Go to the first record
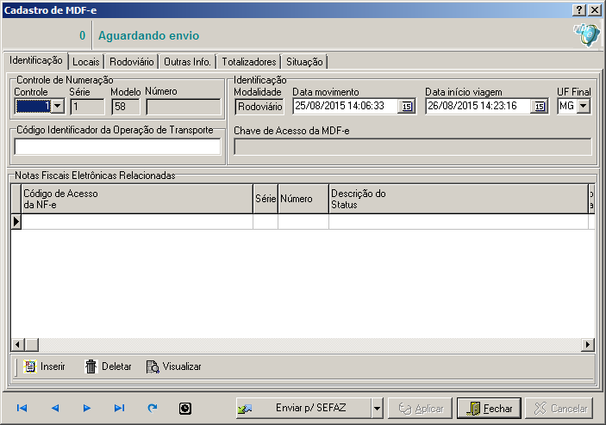Screen dimensions: 606x425 (x=22, y=408)
